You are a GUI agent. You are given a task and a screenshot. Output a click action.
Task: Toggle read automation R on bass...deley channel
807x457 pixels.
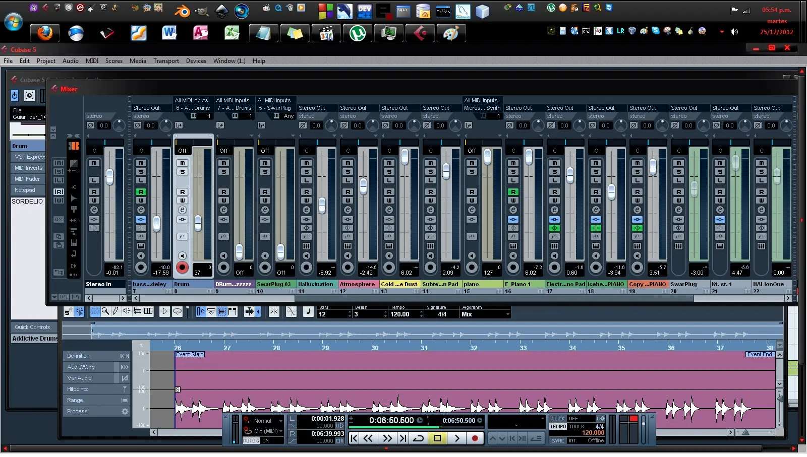[x=141, y=192]
